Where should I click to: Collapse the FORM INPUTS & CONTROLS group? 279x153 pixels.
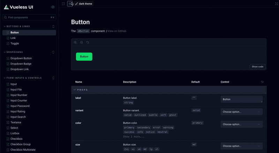23,78
